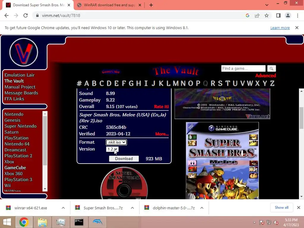Click the muted volume tray icon
304x228 pixels.
[x=276, y=222]
